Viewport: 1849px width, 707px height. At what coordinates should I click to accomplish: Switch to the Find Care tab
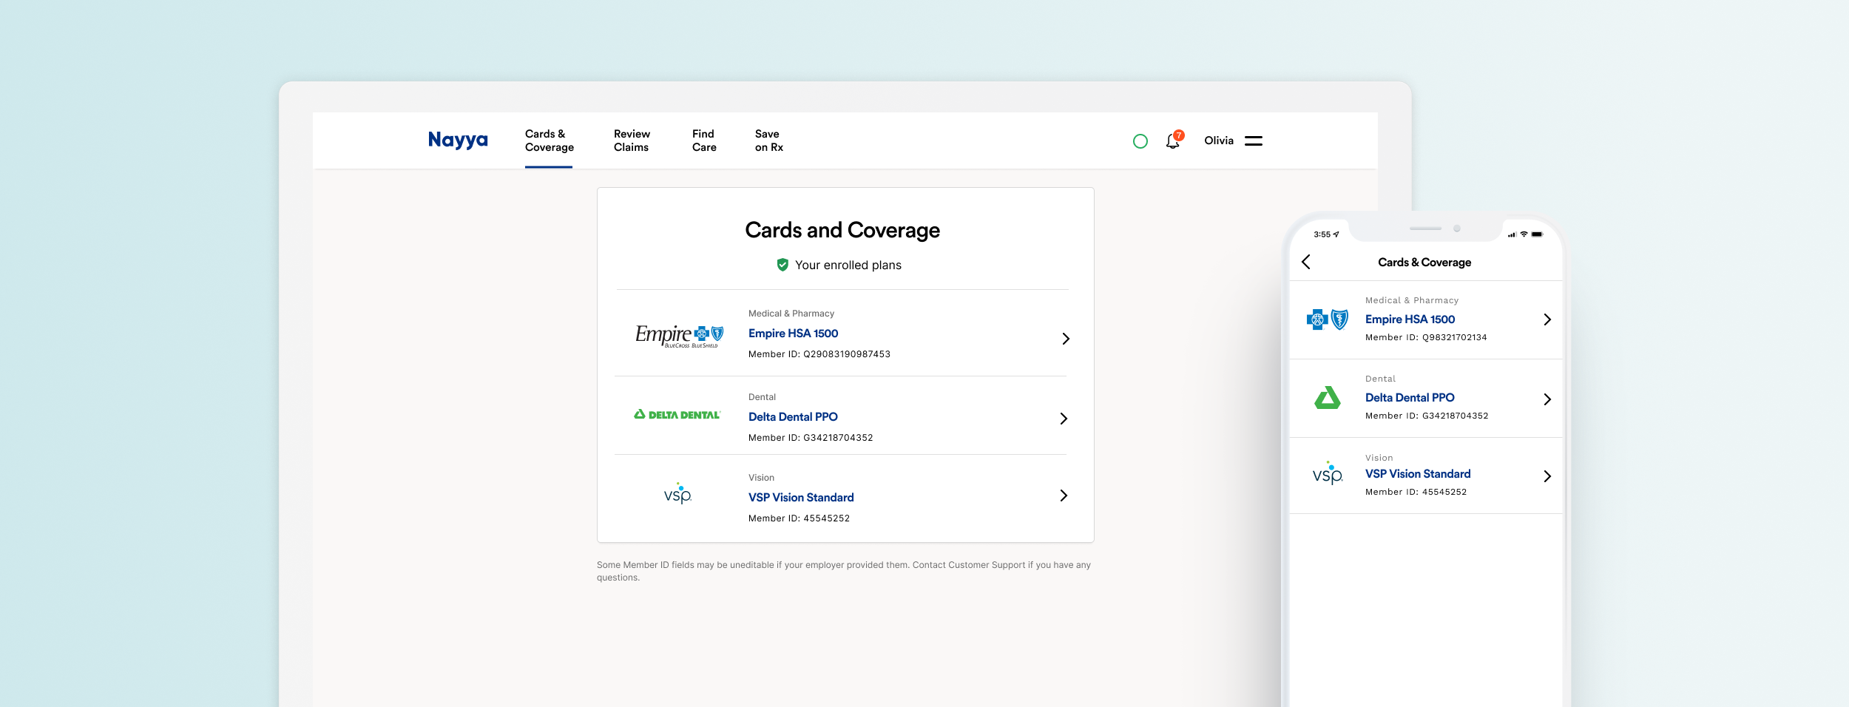pos(704,141)
